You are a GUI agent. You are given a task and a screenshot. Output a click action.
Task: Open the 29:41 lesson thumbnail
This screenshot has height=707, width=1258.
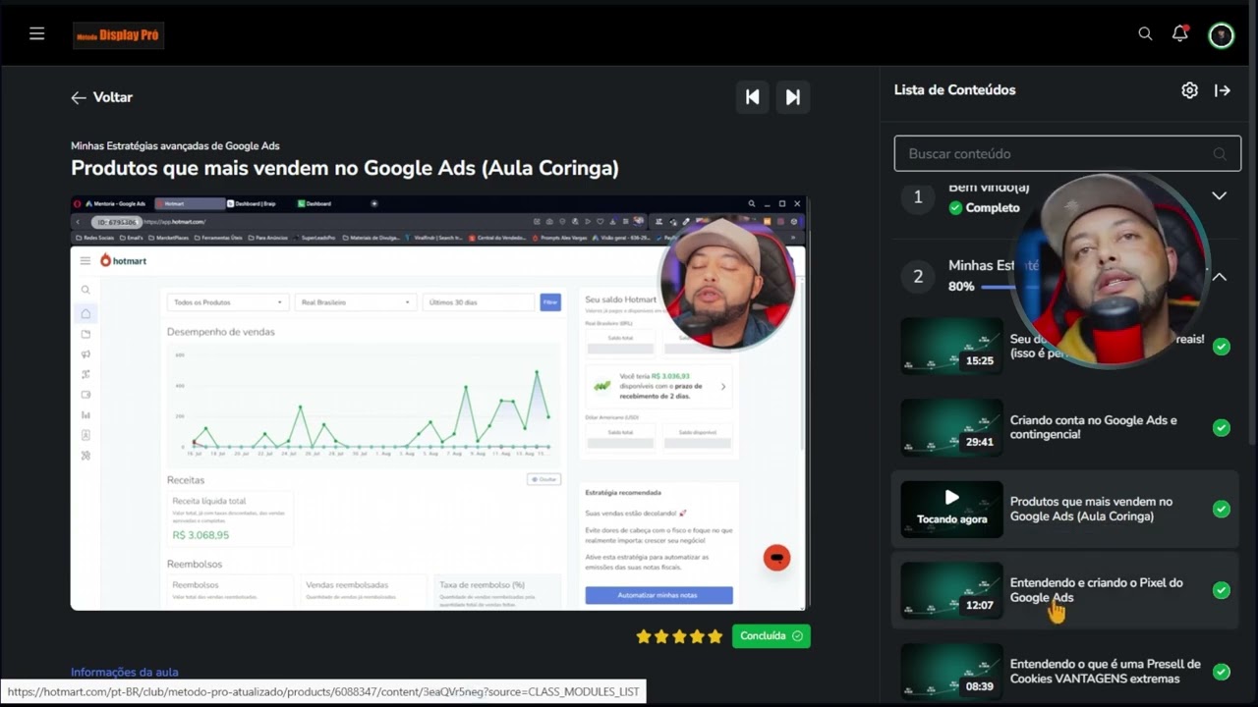[952, 427]
